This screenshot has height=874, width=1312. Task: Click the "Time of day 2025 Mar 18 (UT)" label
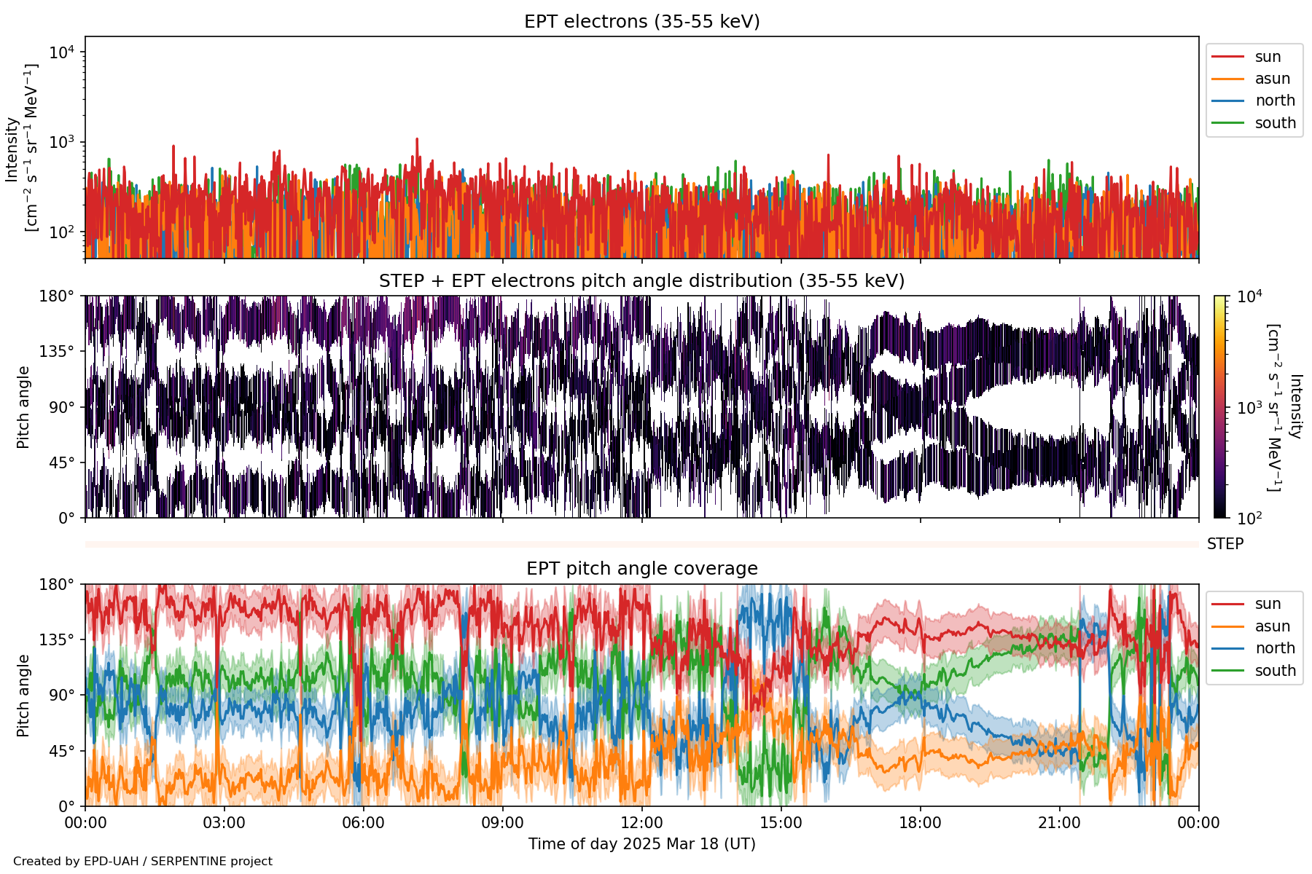coord(641,844)
